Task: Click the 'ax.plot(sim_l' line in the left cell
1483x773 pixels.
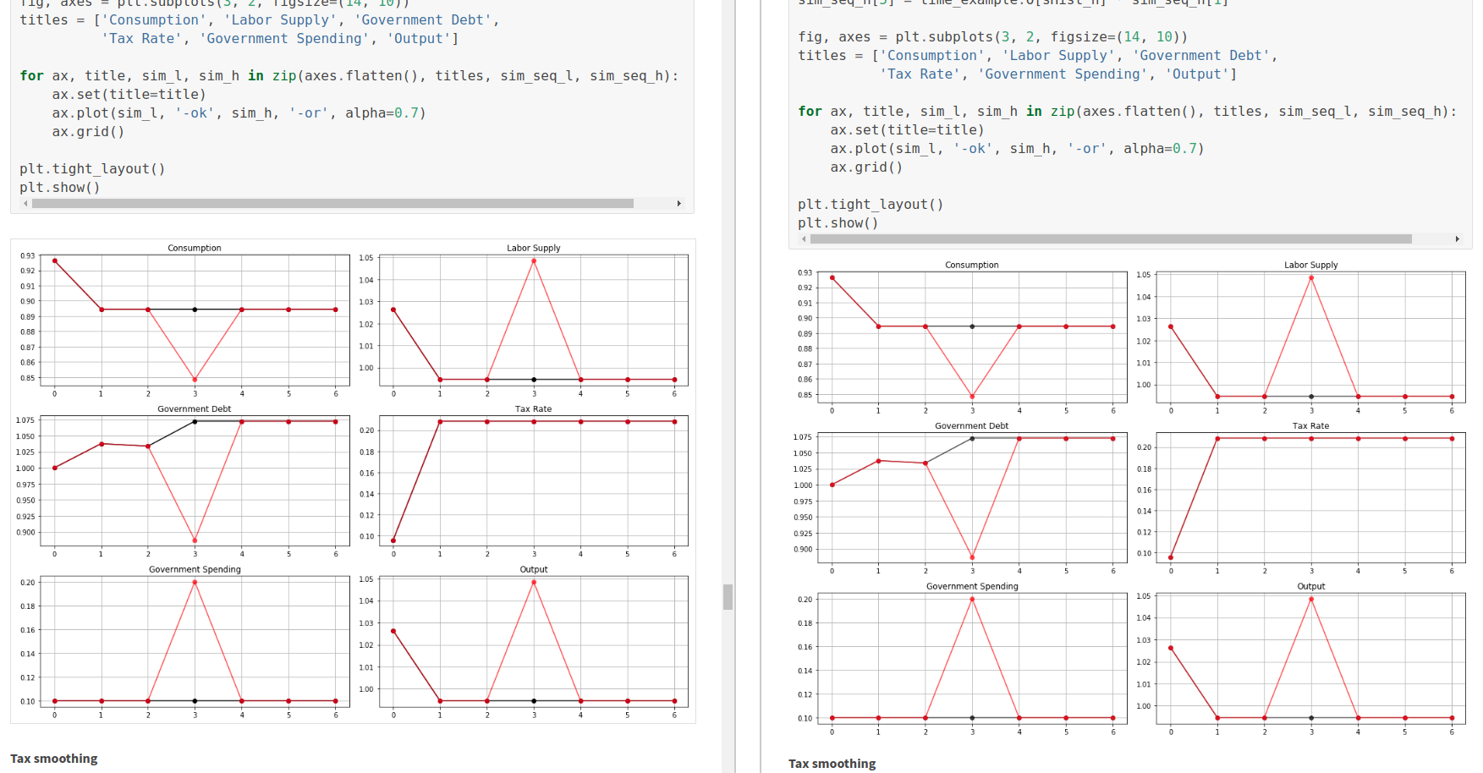Action: point(239,113)
